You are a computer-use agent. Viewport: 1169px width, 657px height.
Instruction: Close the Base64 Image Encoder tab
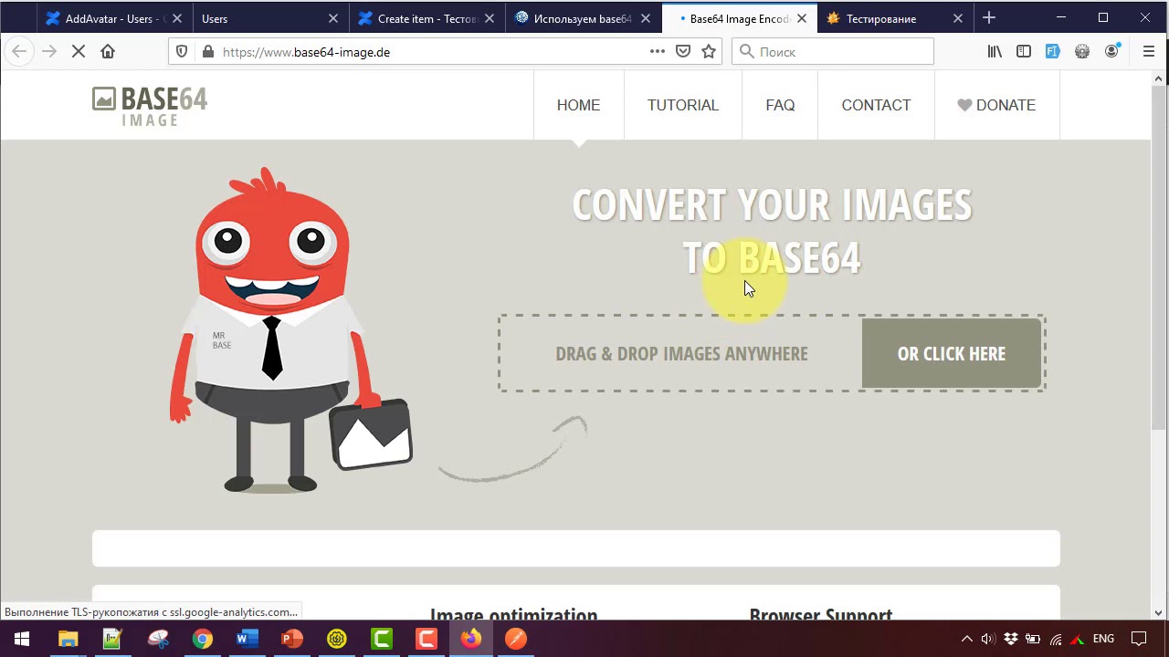click(802, 18)
